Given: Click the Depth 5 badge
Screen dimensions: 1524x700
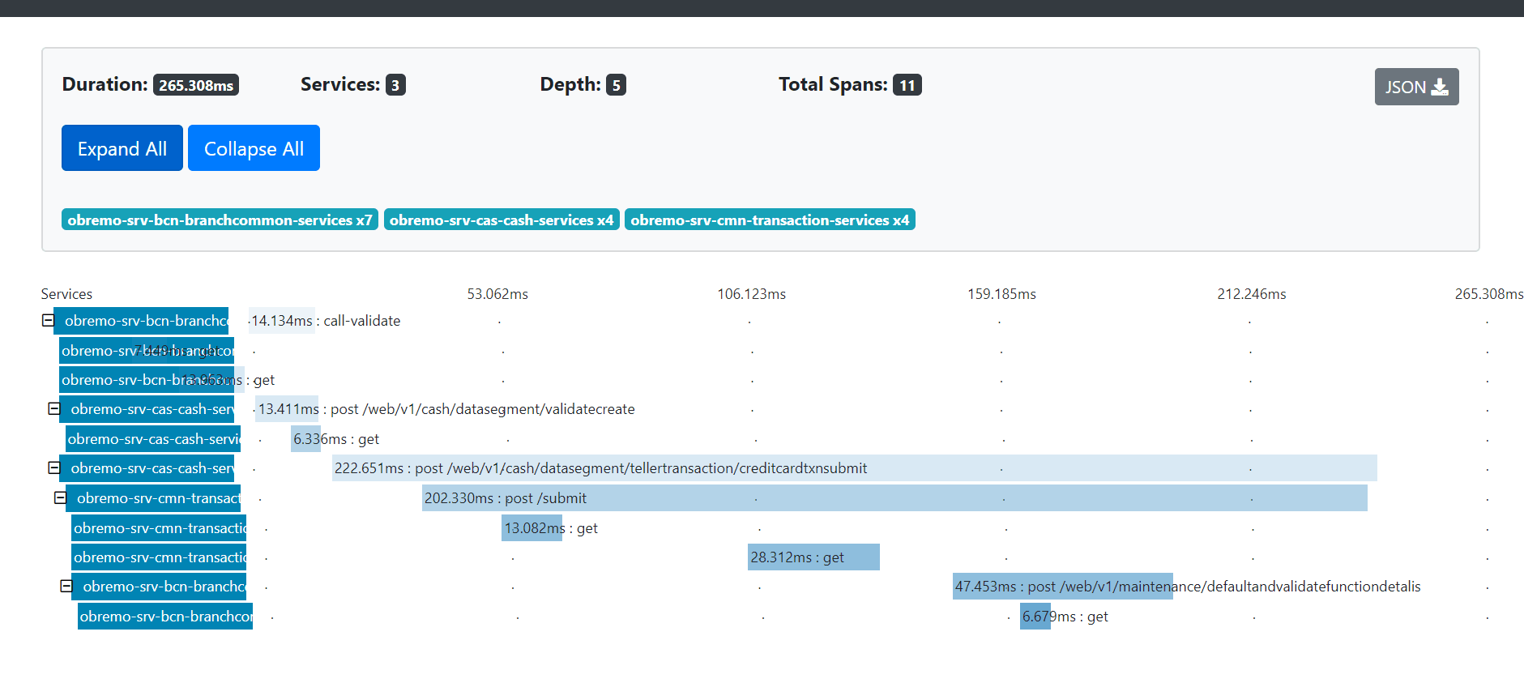Looking at the screenshot, I should point(616,85).
